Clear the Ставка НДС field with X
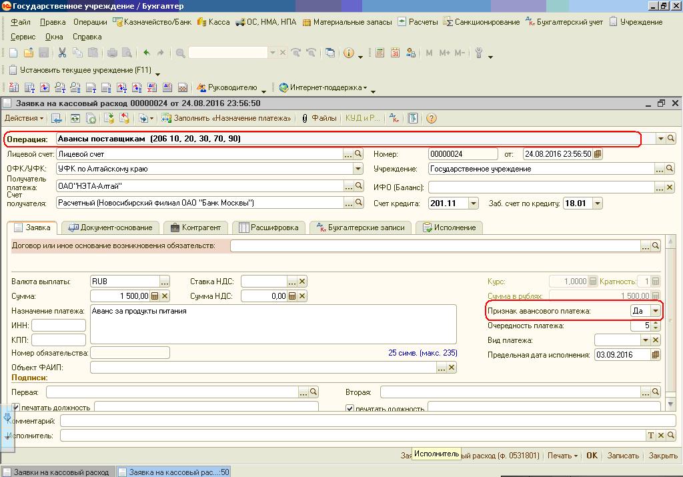Viewport: 683px width, 477px height. tap(302, 282)
